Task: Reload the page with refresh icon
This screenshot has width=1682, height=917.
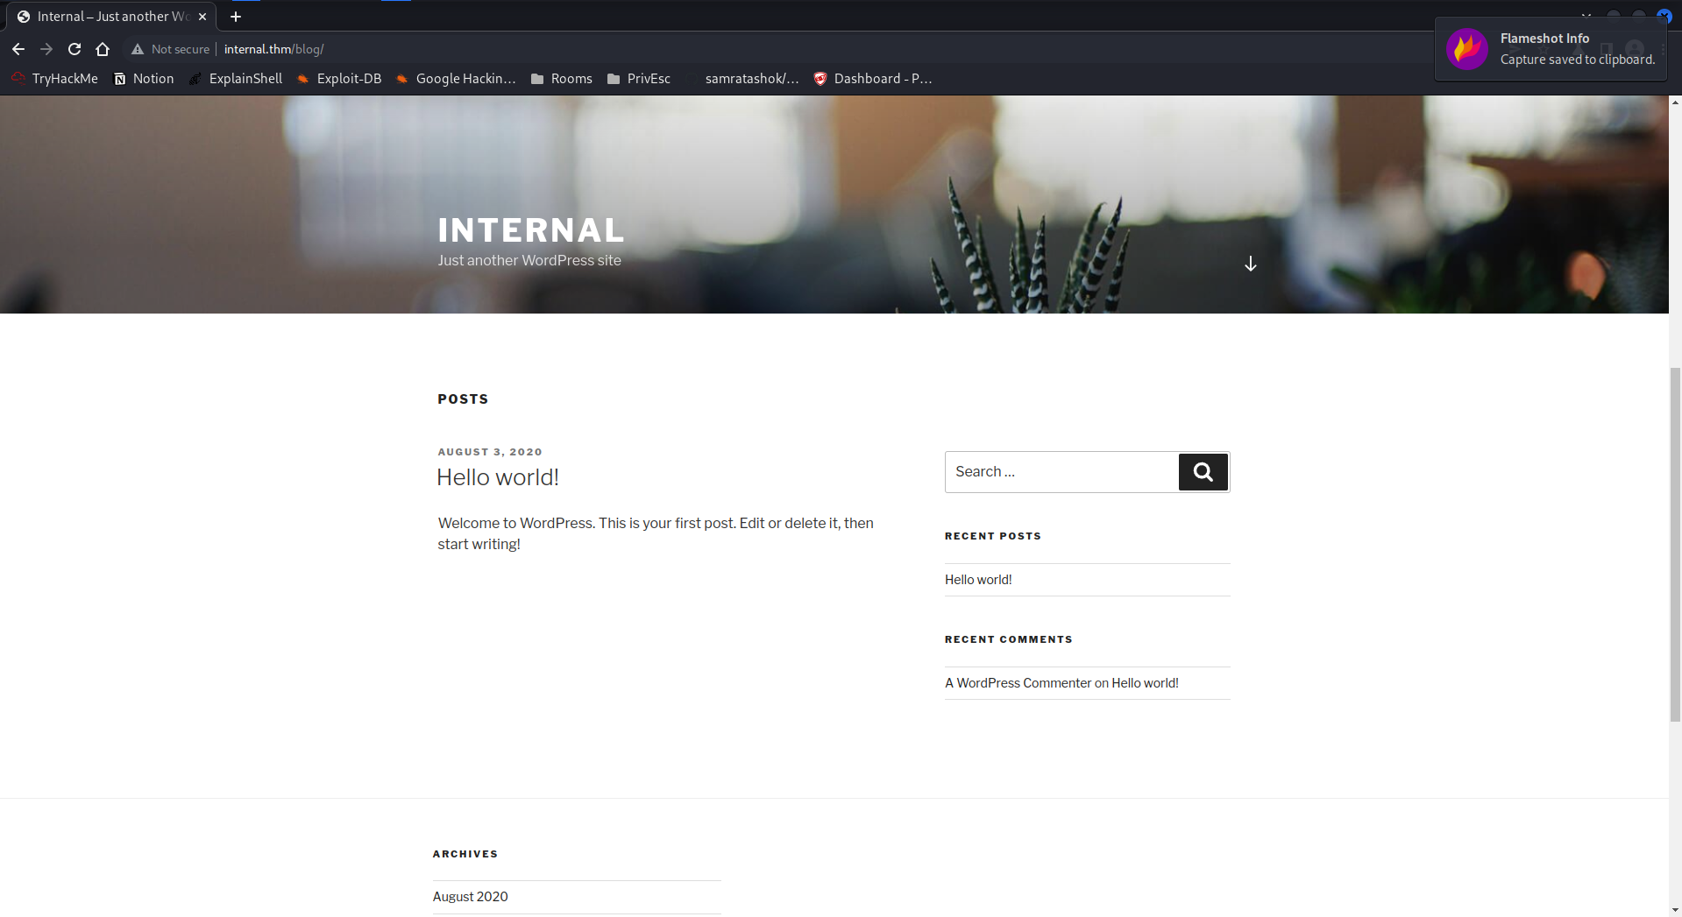Action: (x=75, y=49)
